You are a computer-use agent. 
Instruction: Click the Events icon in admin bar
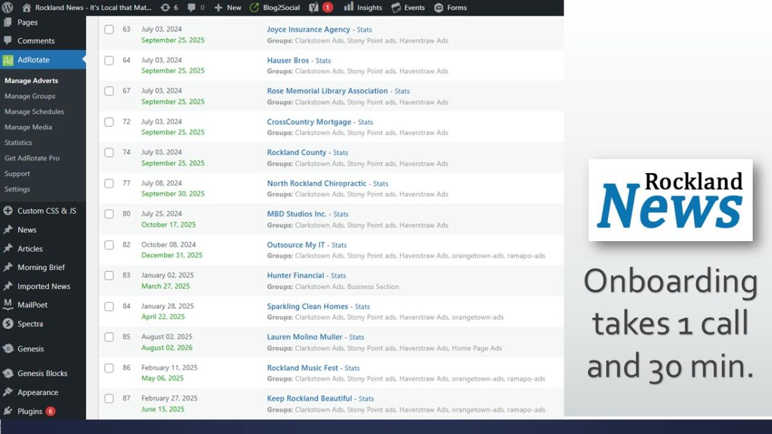pyautogui.click(x=396, y=8)
